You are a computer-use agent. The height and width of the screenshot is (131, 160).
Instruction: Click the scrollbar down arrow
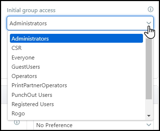coord(149,116)
